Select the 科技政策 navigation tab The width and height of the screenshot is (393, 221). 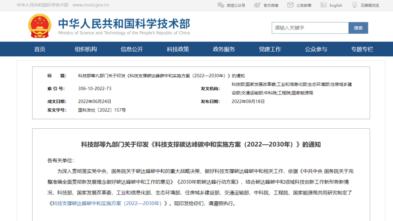pos(178,49)
